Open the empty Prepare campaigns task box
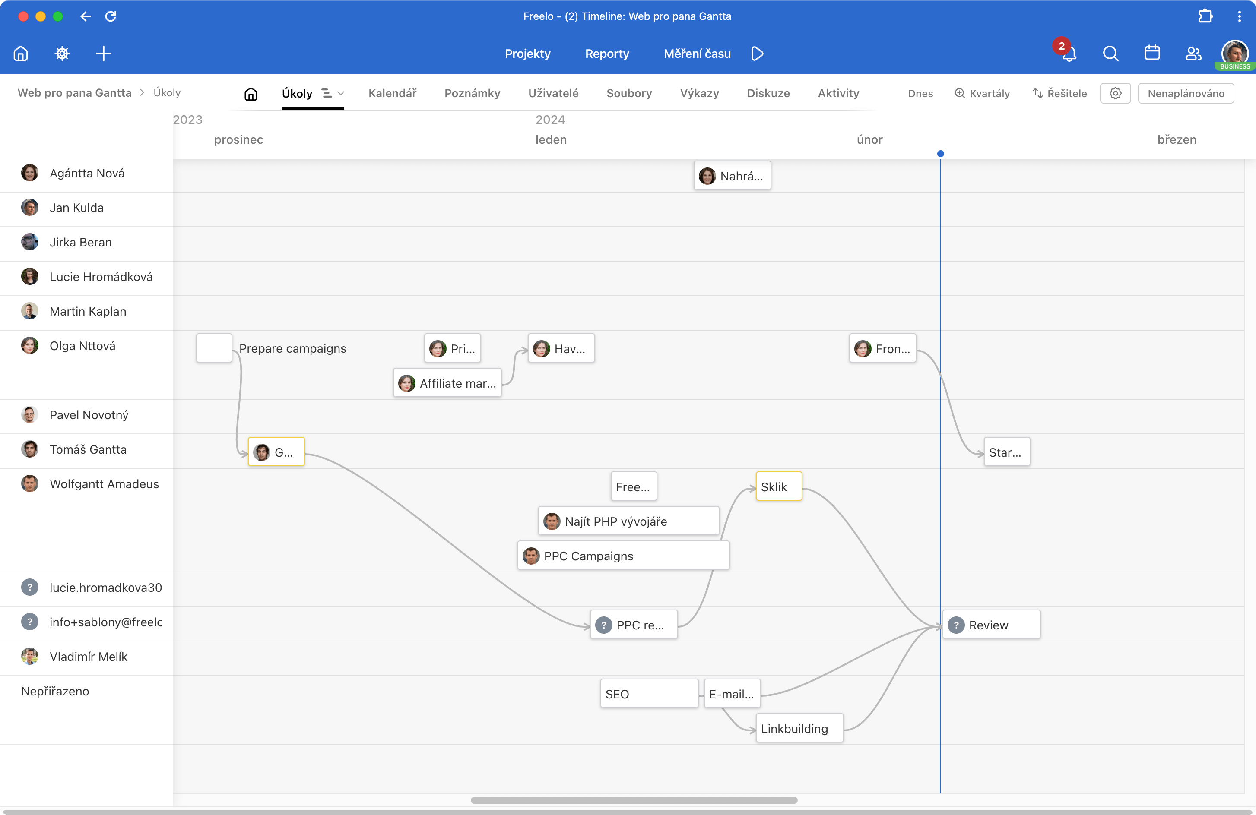The image size is (1256, 815). point(214,348)
